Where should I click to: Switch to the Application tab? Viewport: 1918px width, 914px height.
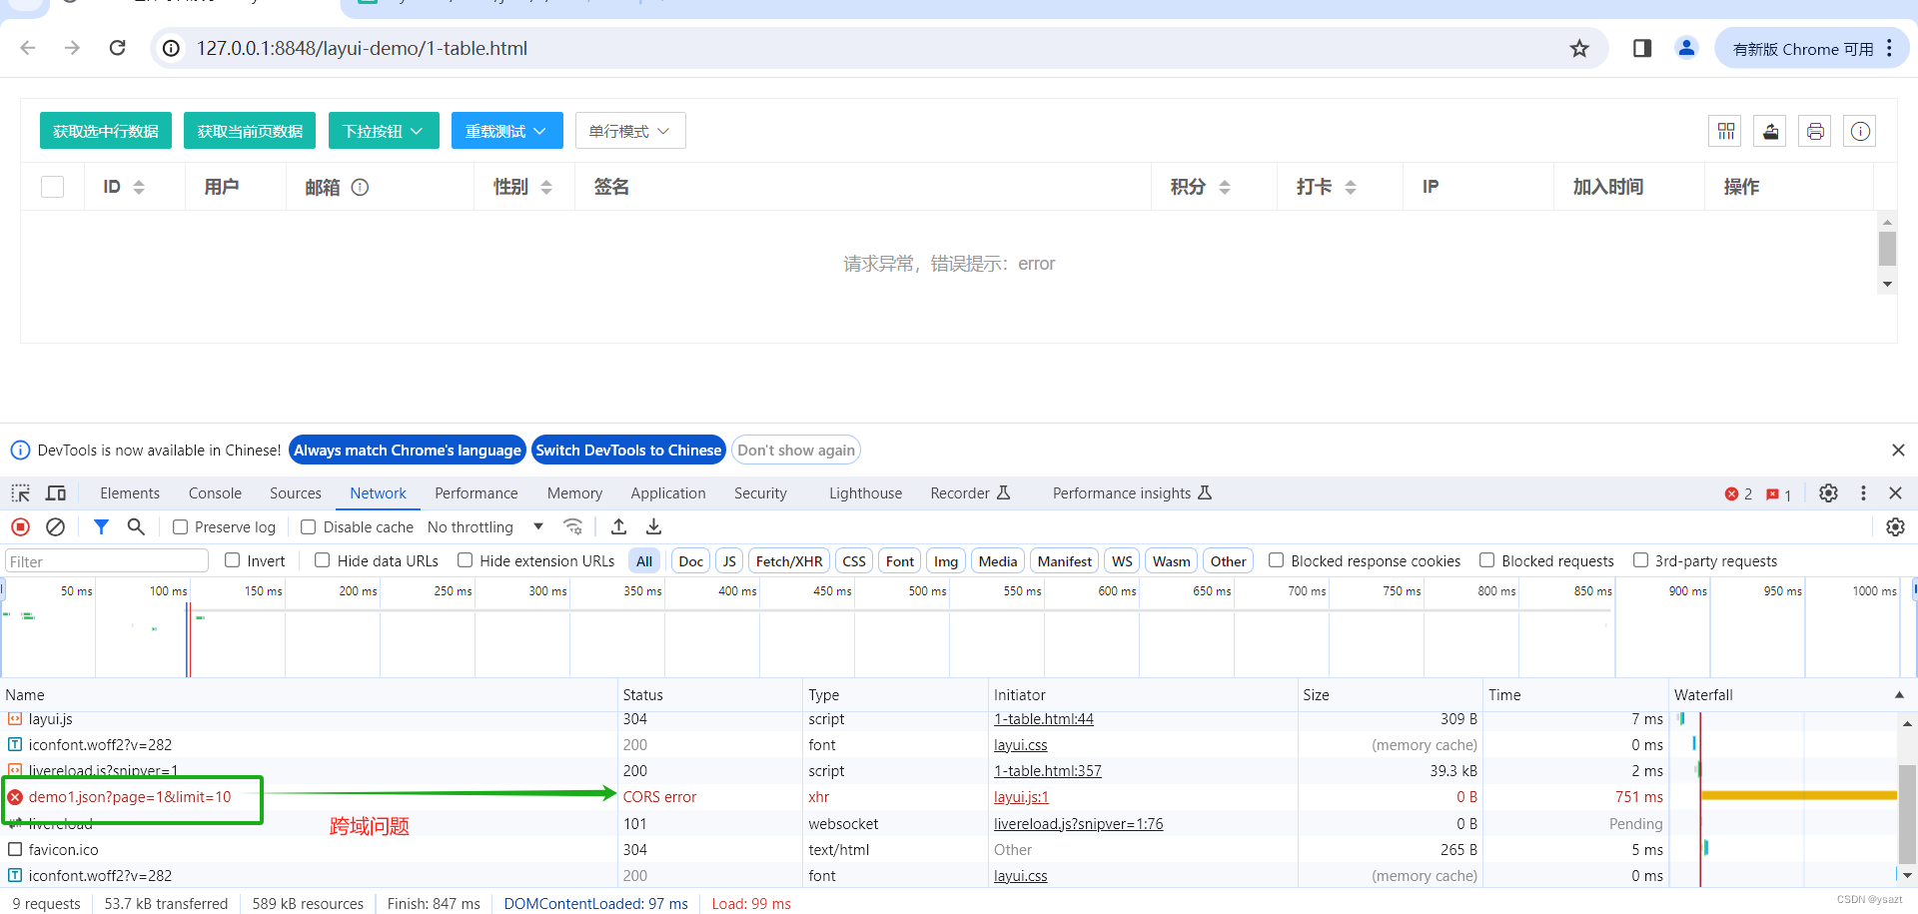(x=668, y=493)
